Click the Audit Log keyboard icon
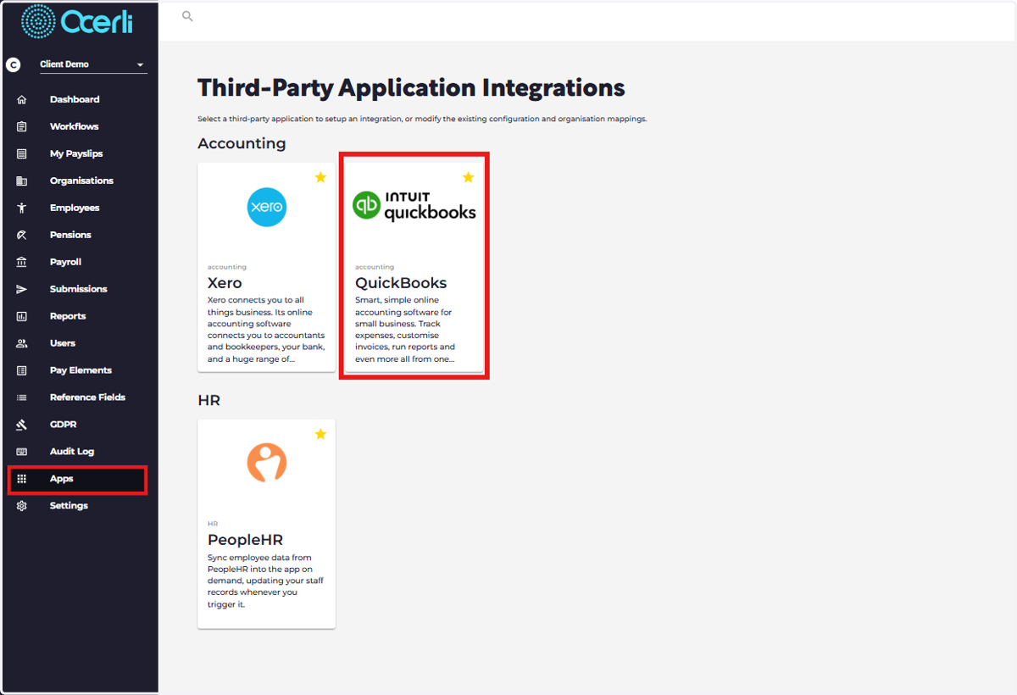1017x695 pixels. click(22, 452)
